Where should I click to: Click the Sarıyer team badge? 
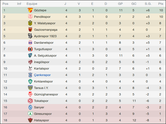click(x=30, y=107)
